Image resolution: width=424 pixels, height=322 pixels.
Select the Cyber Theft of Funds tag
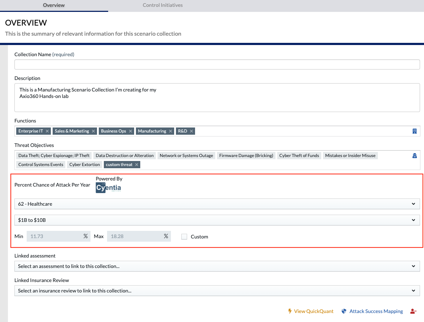pos(299,156)
